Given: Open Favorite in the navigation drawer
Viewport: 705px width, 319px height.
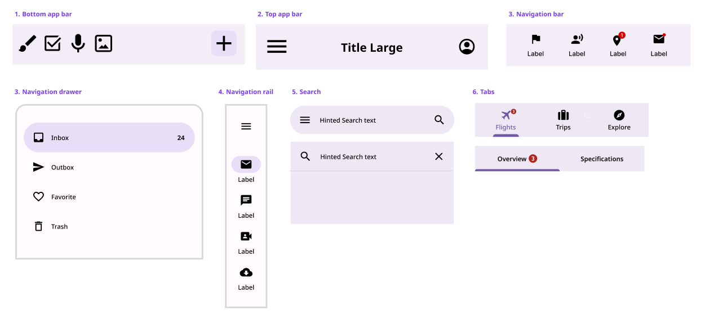Looking at the screenshot, I should pyautogui.click(x=109, y=197).
